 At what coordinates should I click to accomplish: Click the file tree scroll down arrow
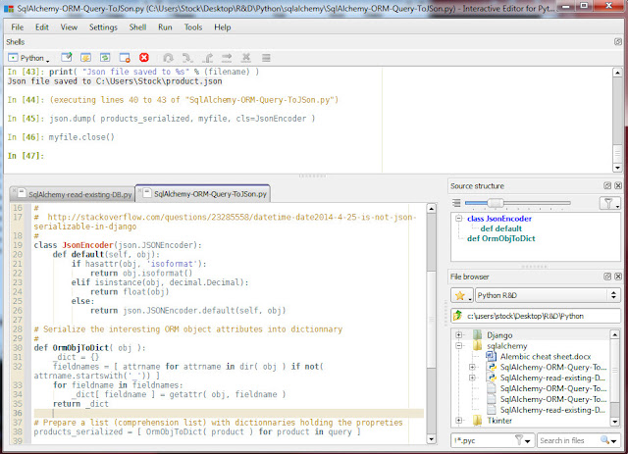point(615,422)
